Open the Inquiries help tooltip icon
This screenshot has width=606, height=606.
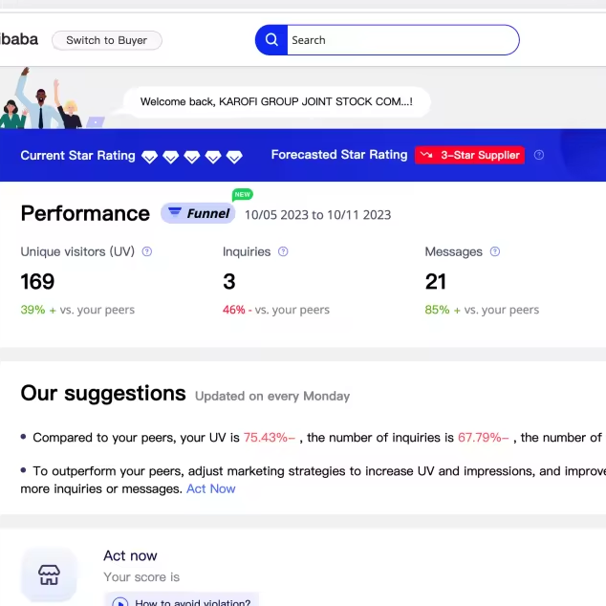283,251
